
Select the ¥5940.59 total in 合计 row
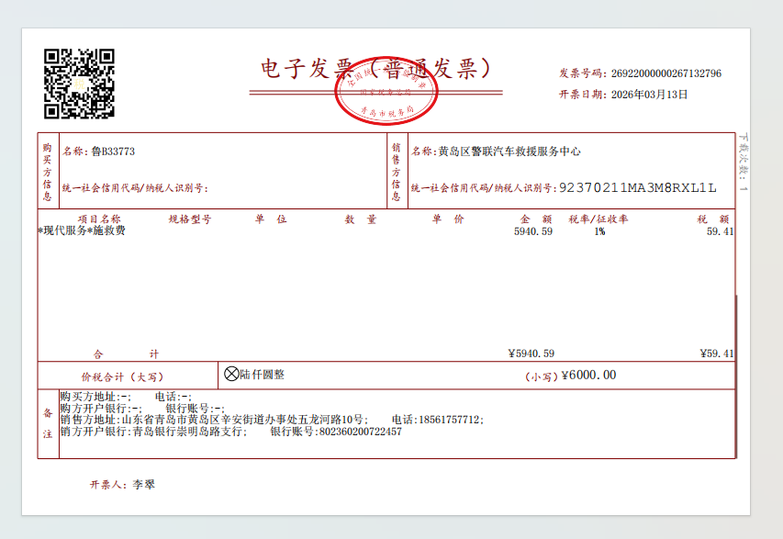pos(531,354)
